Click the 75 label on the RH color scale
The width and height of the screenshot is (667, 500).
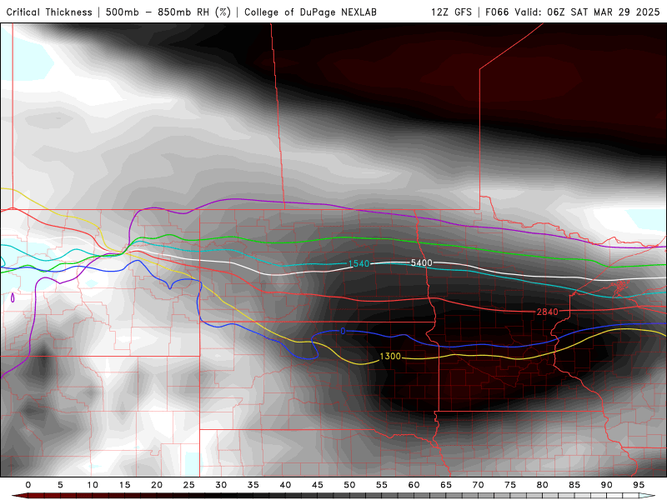(510, 485)
